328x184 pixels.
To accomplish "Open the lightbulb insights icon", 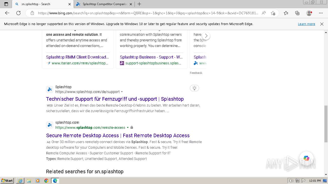I will coord(194,88).
